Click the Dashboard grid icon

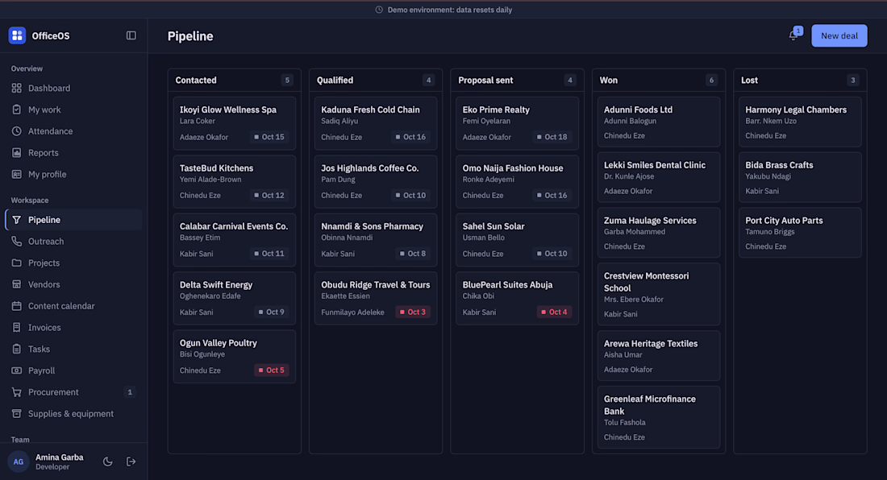[16, 88]
